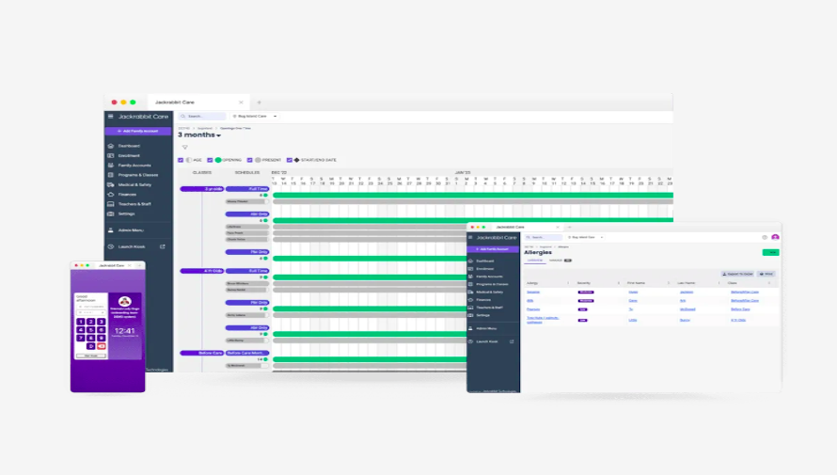Tap digit 0 on kiosk keypad
Viewport: 837px width, 475px height.
pyautogui.click(x=90, y=346)
